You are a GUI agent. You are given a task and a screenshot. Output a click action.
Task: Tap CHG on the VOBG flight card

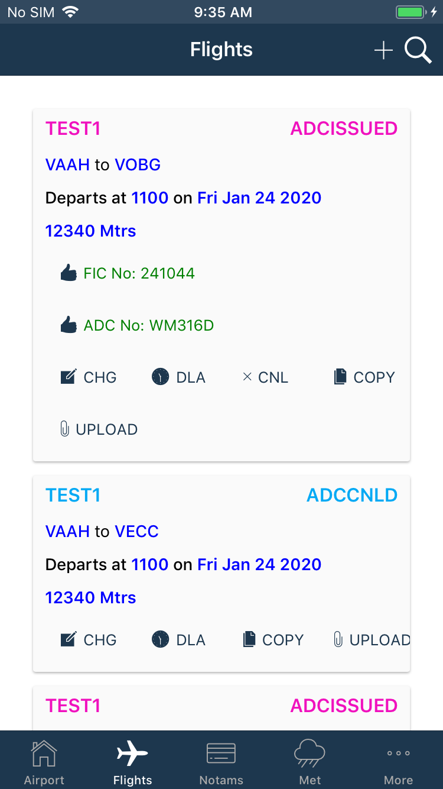(89, 377)
